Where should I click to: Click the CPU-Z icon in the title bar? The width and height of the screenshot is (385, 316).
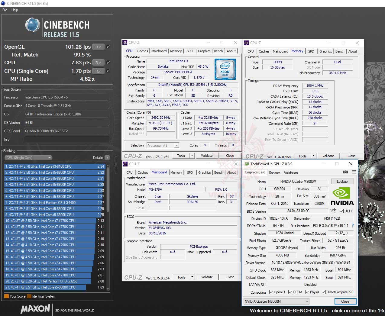(x=125, y=42)
